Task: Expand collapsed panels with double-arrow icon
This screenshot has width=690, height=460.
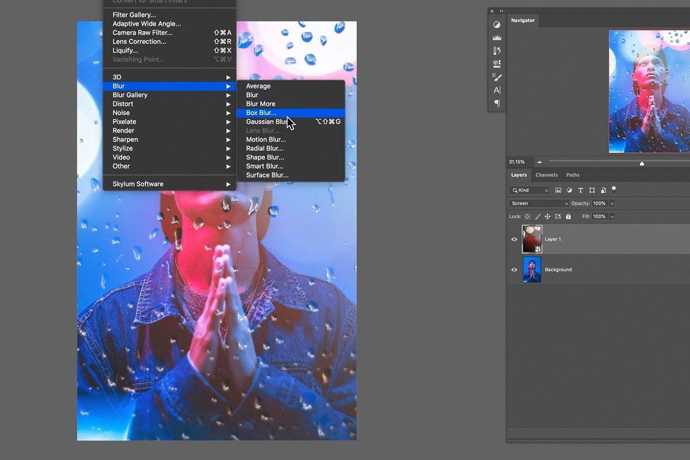Action: pyautogui.click(x=501, y=11)
